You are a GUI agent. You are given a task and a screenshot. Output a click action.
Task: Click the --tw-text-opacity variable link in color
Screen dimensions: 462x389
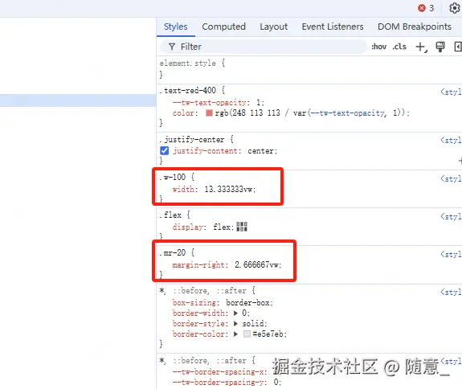pos(348,113)
